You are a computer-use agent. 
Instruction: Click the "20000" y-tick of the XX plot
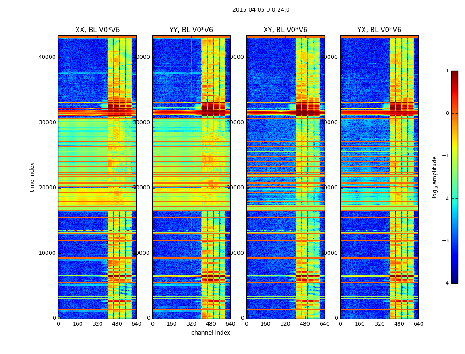[47, 187]
